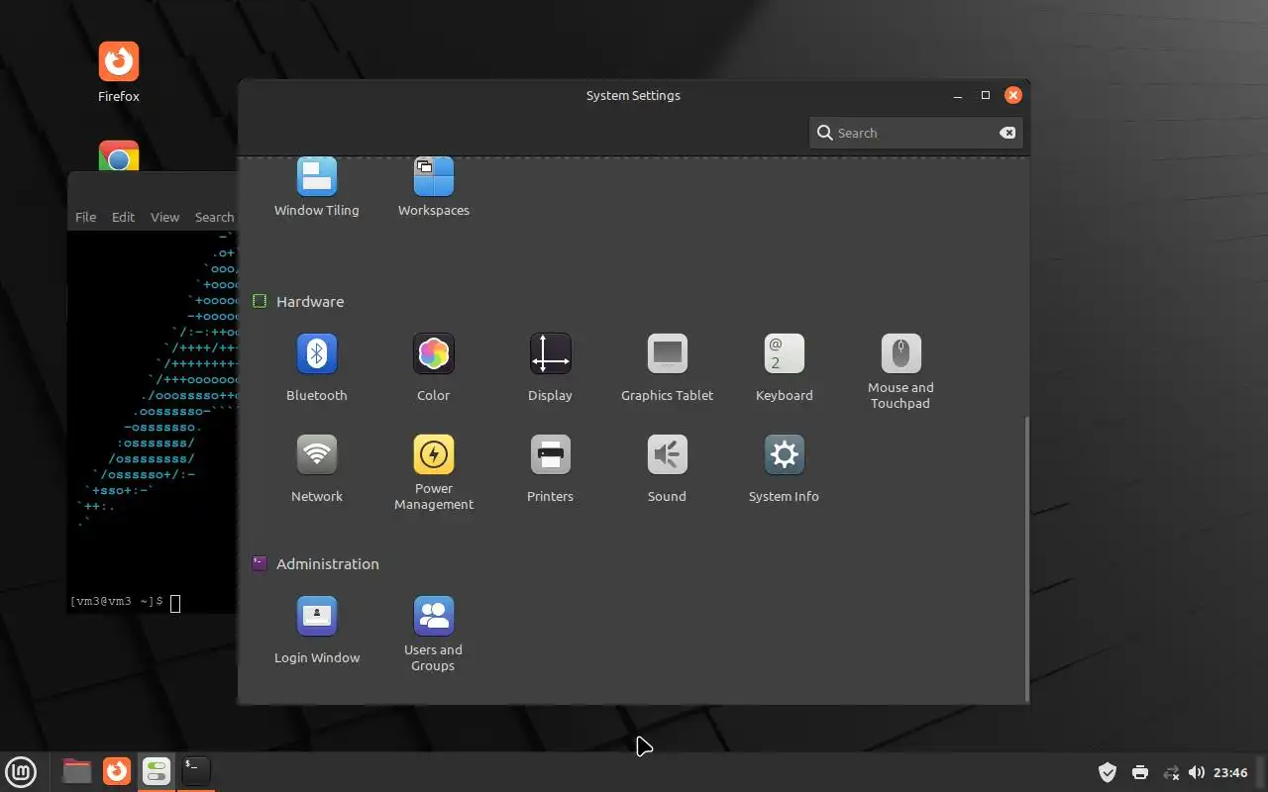Switch to the terminal panel button
This screenshot has height=792, width=1268.
(196, 770)
